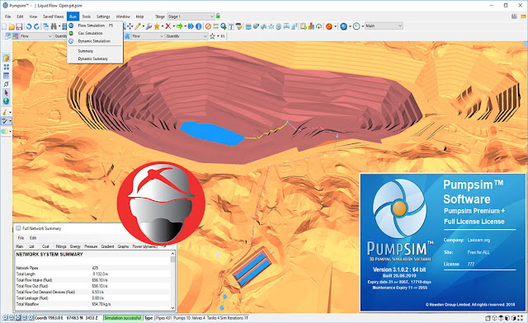Click the New file icon in the toolbar

[4, 26]
